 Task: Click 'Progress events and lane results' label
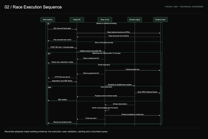[106, 96]
